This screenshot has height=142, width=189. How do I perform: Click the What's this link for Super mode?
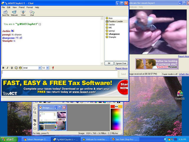click(x=184, y=74)
